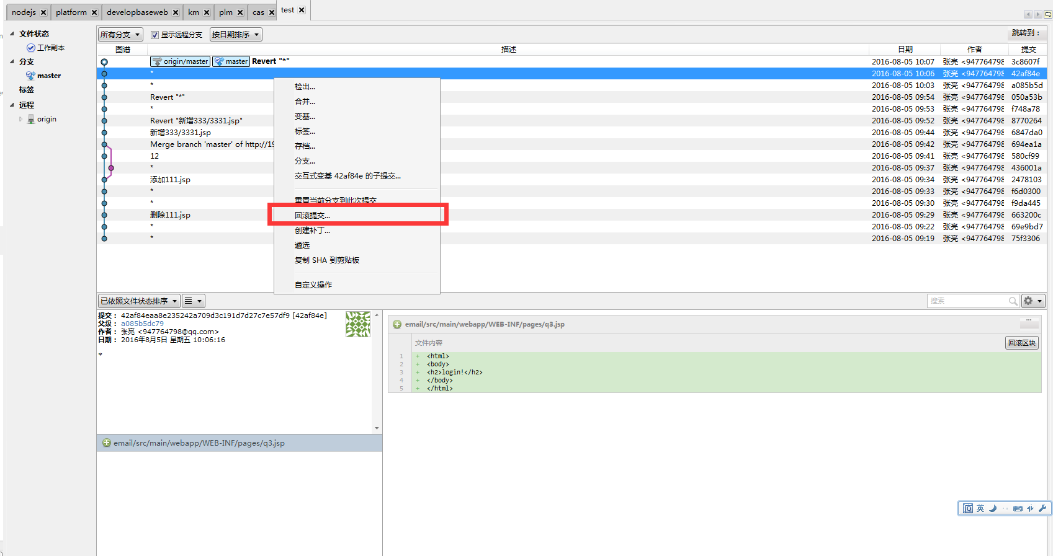Viewport: 1053px width, 556px height.
Task: Open the 按日期排序 sort dropdown
Action: click(235, 35)
